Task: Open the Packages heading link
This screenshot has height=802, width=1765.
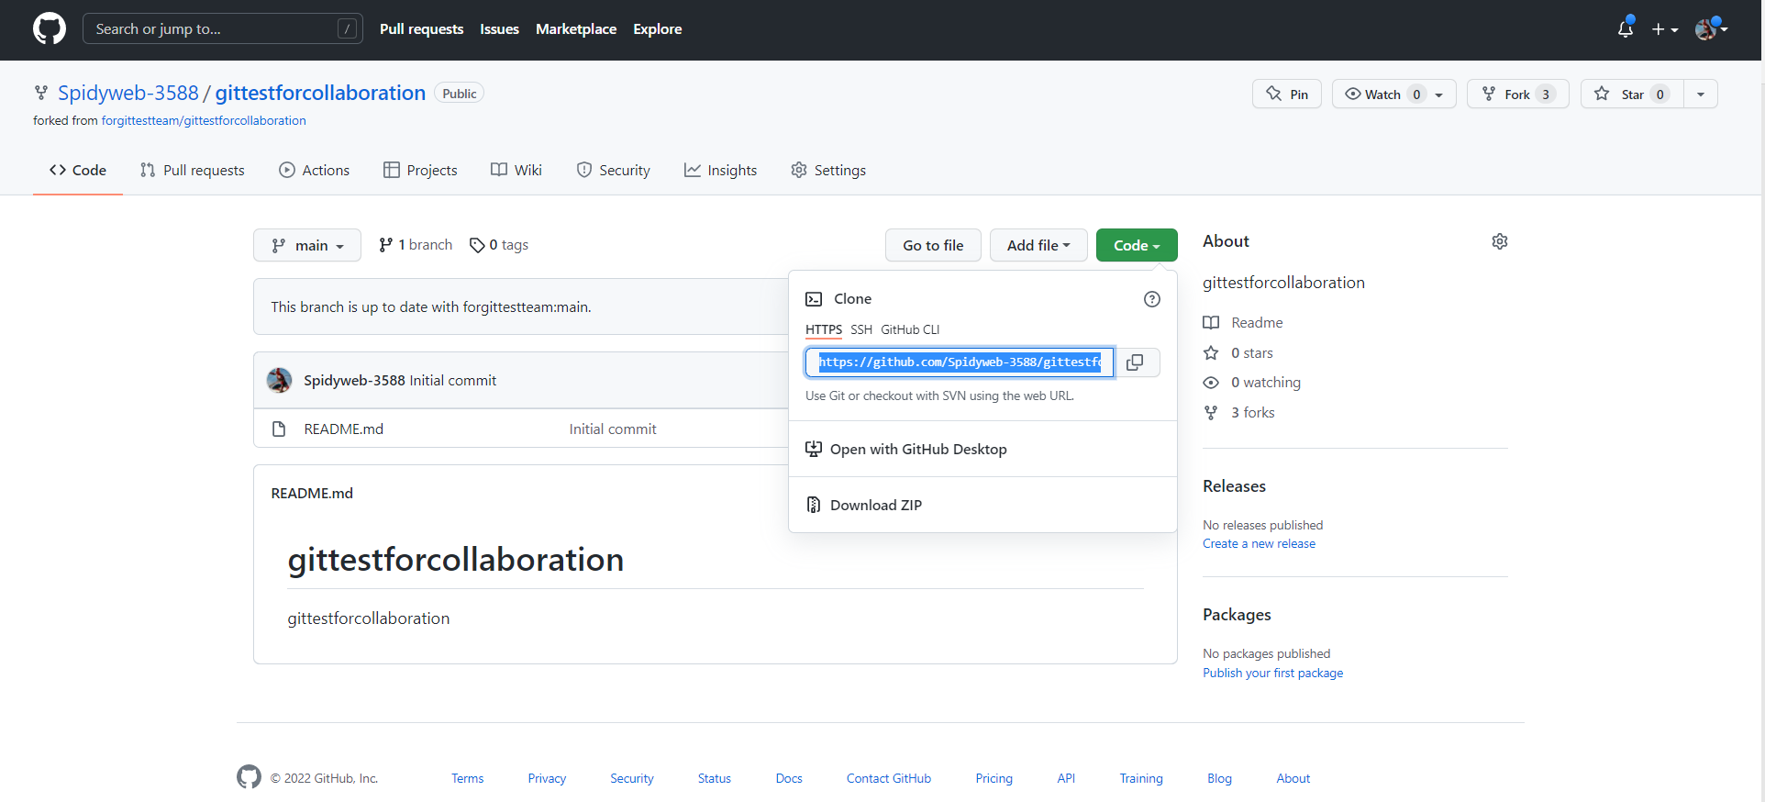Action: click(x=1237, y=615)
